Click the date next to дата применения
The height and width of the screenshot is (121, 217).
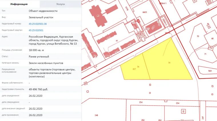click(x=35, y=115)
